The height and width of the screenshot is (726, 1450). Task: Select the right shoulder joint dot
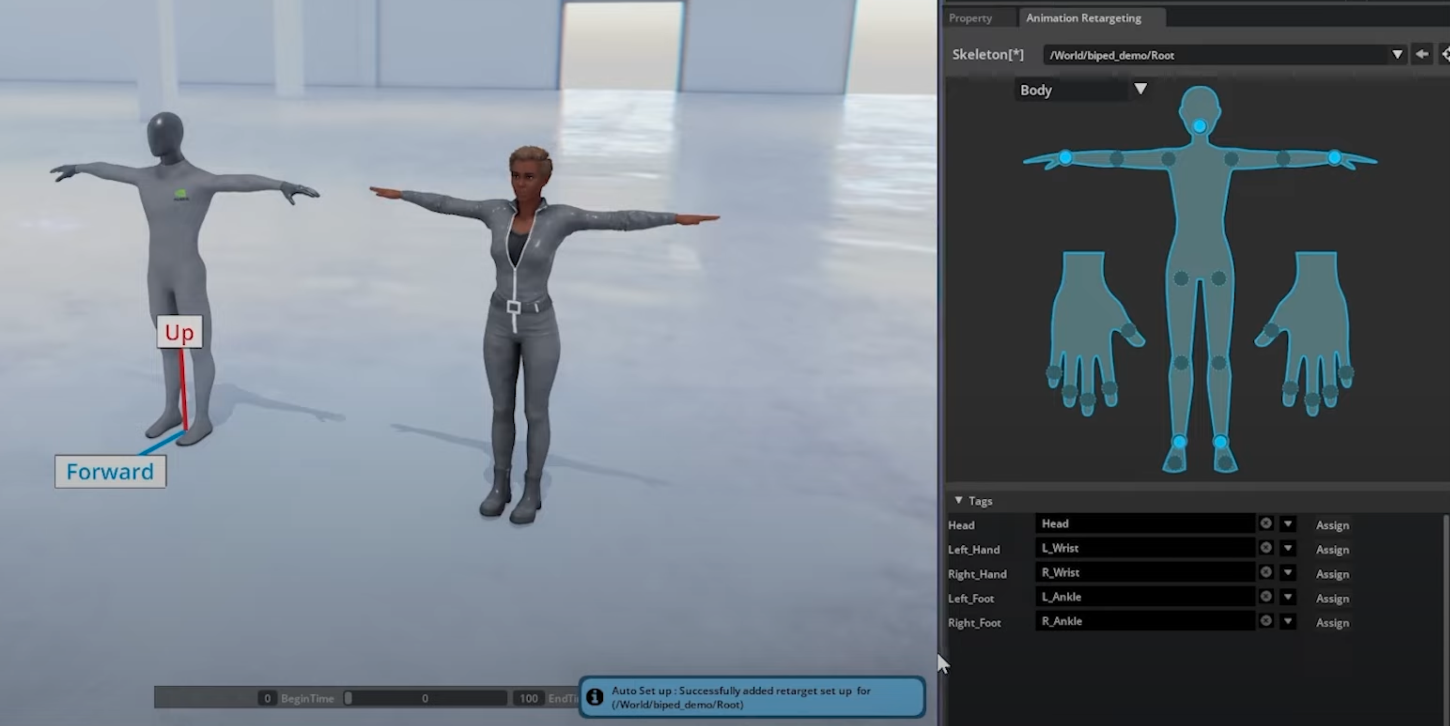1169,159
